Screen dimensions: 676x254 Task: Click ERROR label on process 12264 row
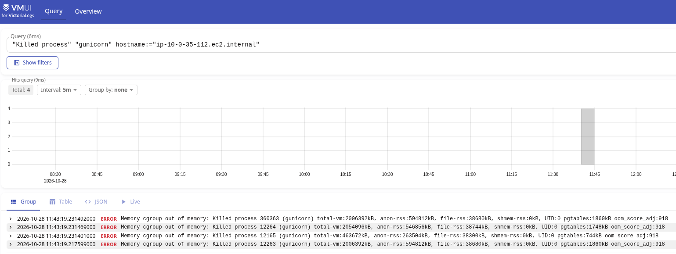[109, 227]
